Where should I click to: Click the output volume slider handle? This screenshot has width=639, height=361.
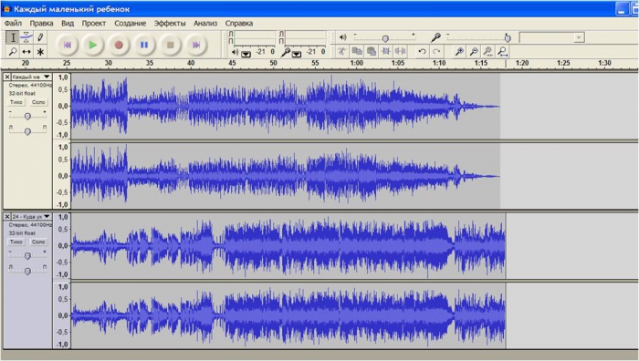click(x=385, y=38)
